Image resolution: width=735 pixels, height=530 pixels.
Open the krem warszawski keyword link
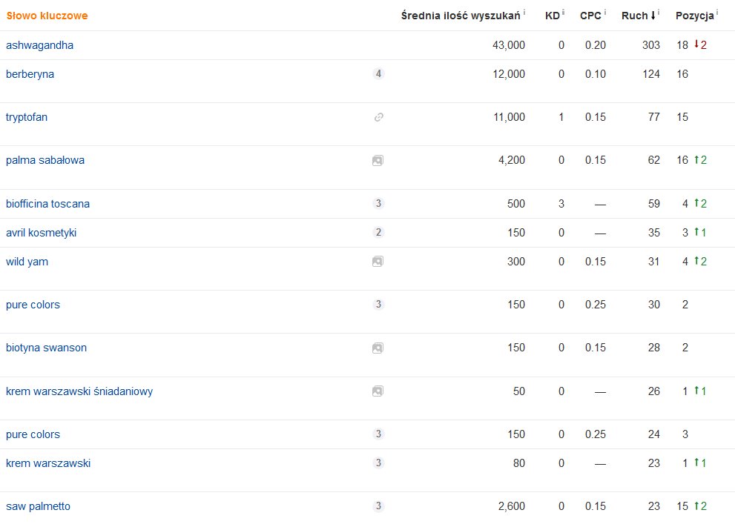click(48, 463)
